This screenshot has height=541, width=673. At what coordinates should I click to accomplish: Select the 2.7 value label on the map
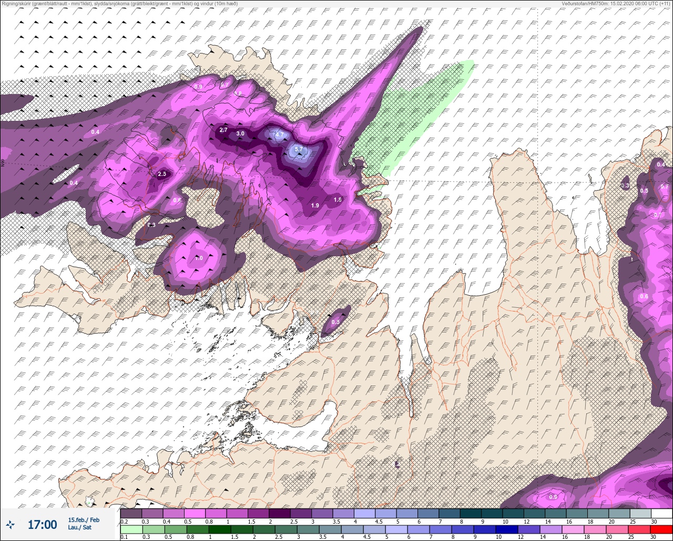pyautogui.click(x=223, y=130)
